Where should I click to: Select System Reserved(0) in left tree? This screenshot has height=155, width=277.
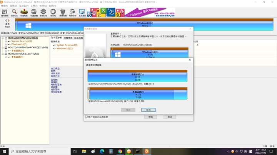point(22,41)
